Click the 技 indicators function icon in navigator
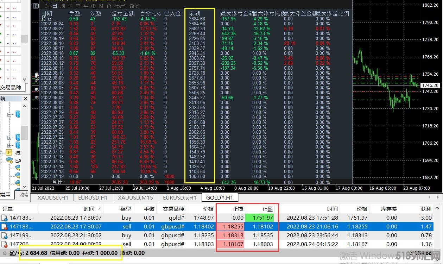The image size is (443, 264). [9, 153]
